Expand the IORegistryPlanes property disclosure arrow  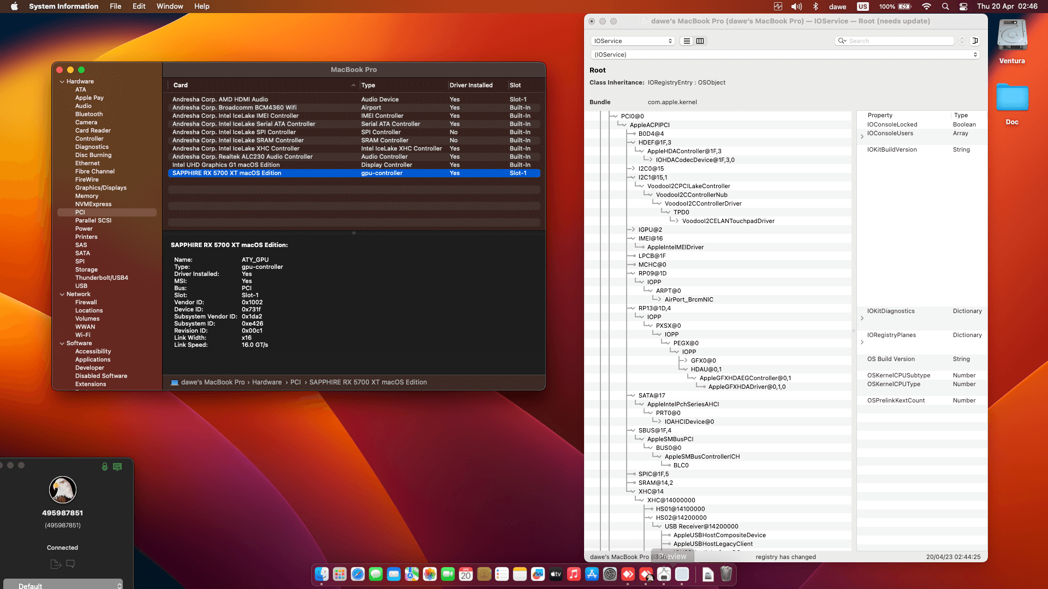click(862, 342)
